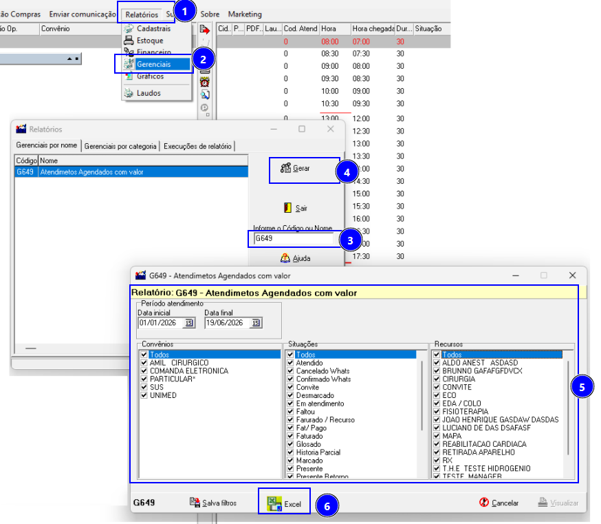Uncheck the CIRURGIA resource

[437, 379]
